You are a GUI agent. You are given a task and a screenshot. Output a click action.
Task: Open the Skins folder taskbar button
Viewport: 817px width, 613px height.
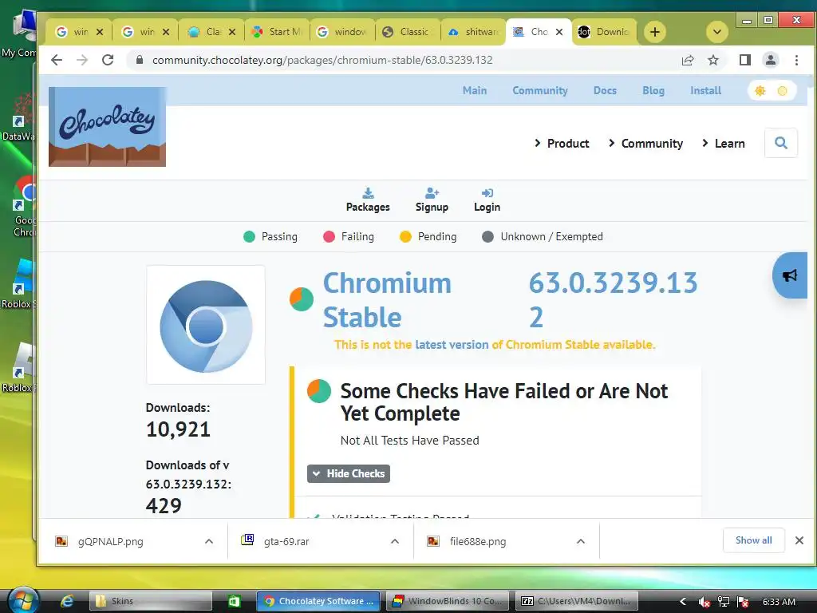point(151,601)
